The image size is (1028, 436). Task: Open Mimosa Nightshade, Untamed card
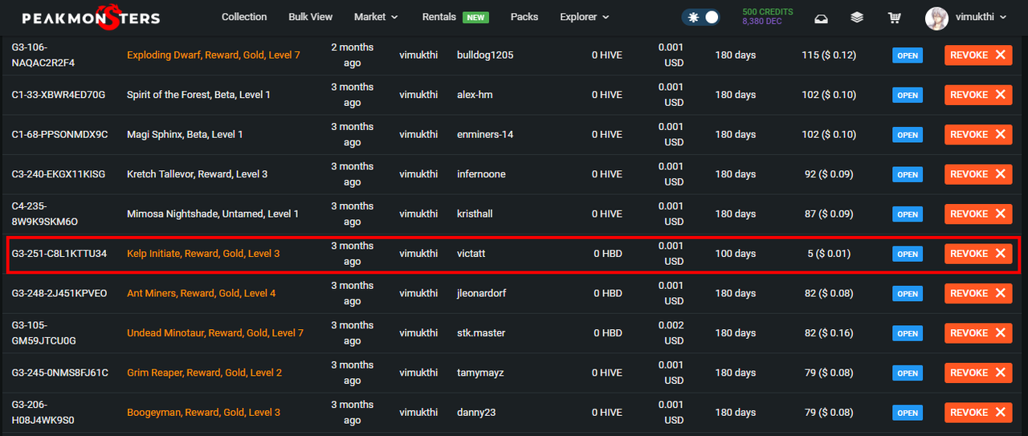click(x=213, y=214)
